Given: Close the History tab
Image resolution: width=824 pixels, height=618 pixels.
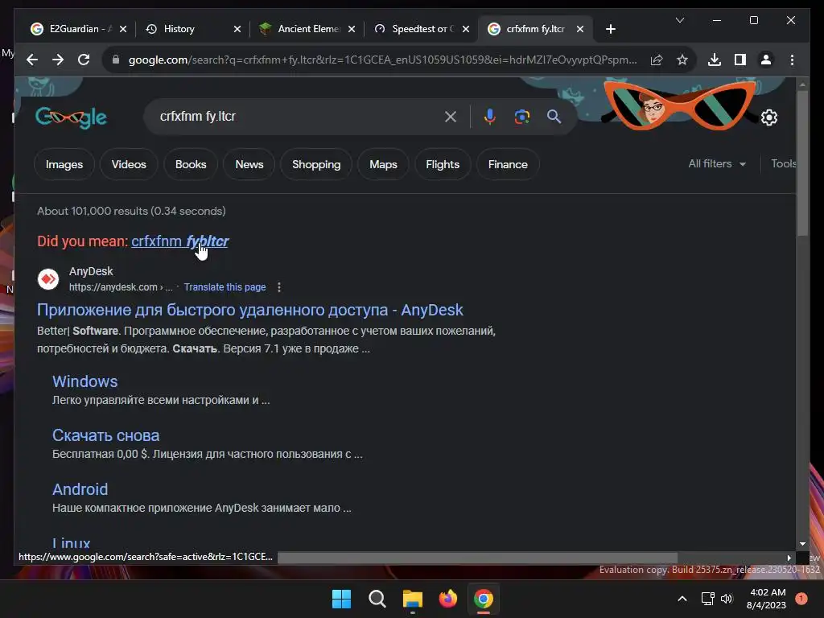Looking at the screenshot, I should [x=237, y=29].
